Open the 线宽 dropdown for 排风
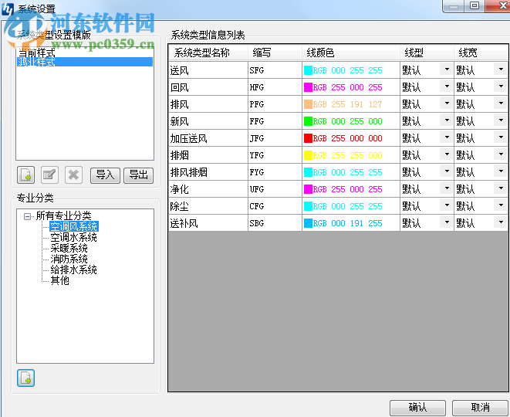Viewport: 510px width, 417px height. point(501,103)
